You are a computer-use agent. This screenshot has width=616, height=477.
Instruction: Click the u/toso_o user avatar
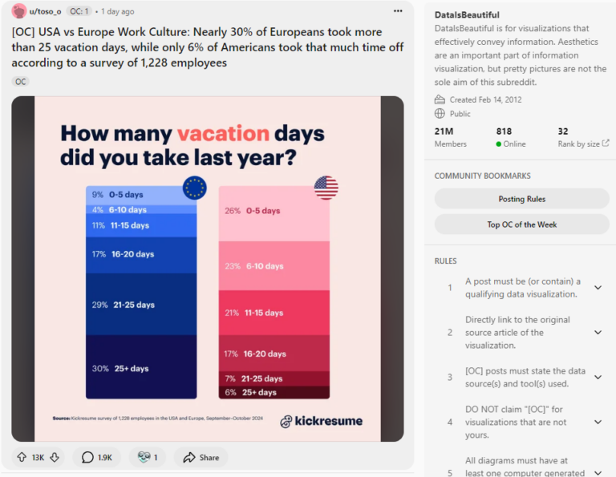18,11
